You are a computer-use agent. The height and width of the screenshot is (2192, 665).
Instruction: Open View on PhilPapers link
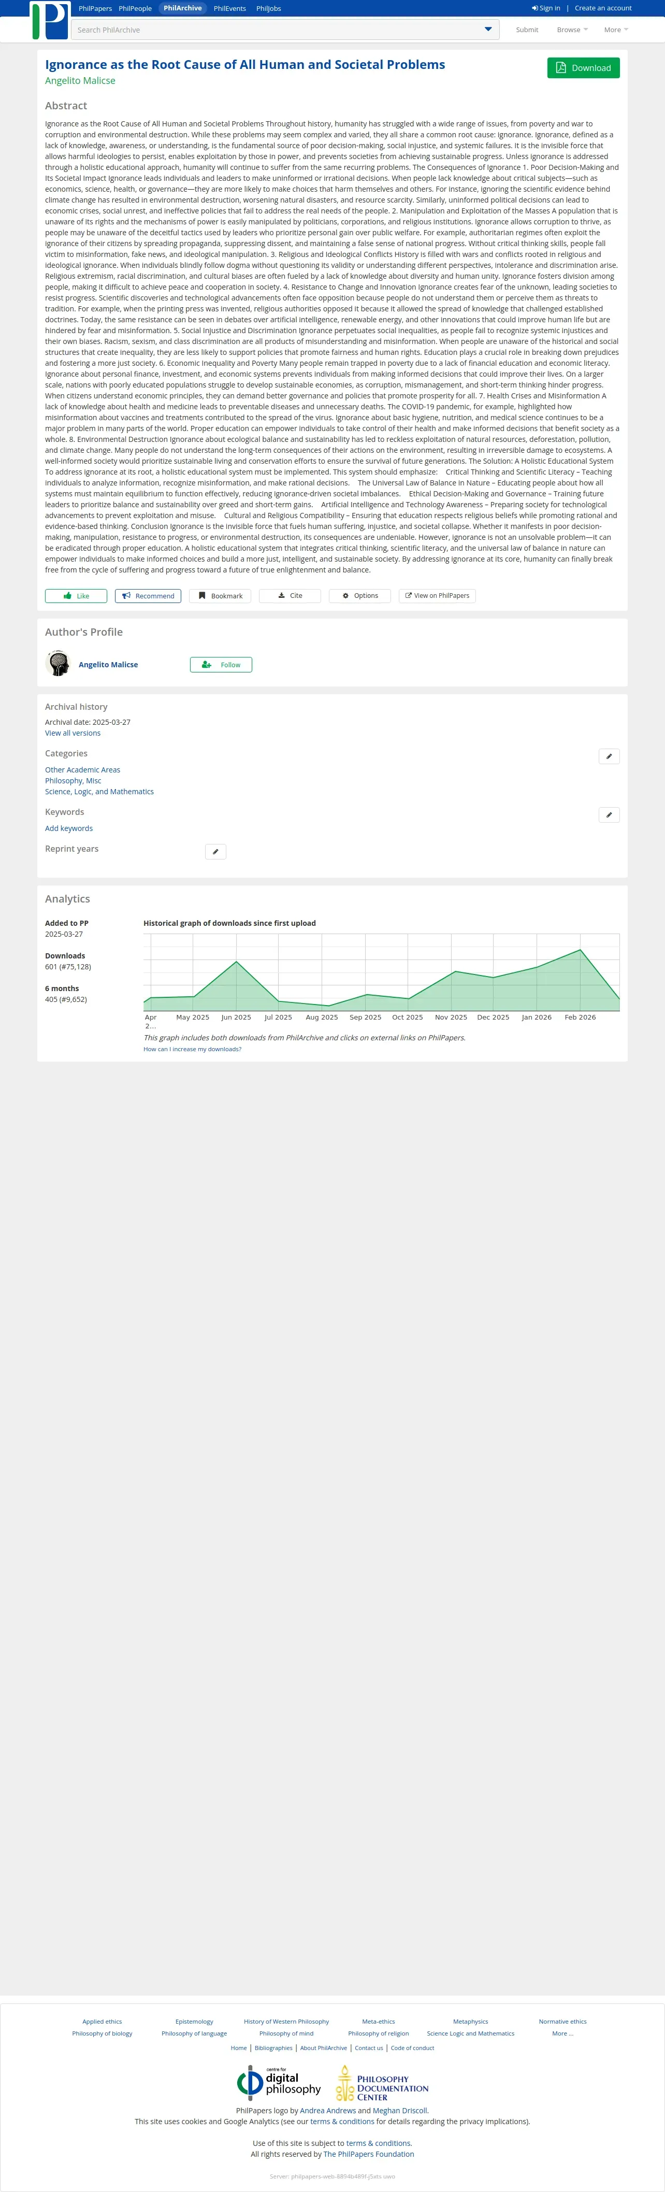coord(437,596)
